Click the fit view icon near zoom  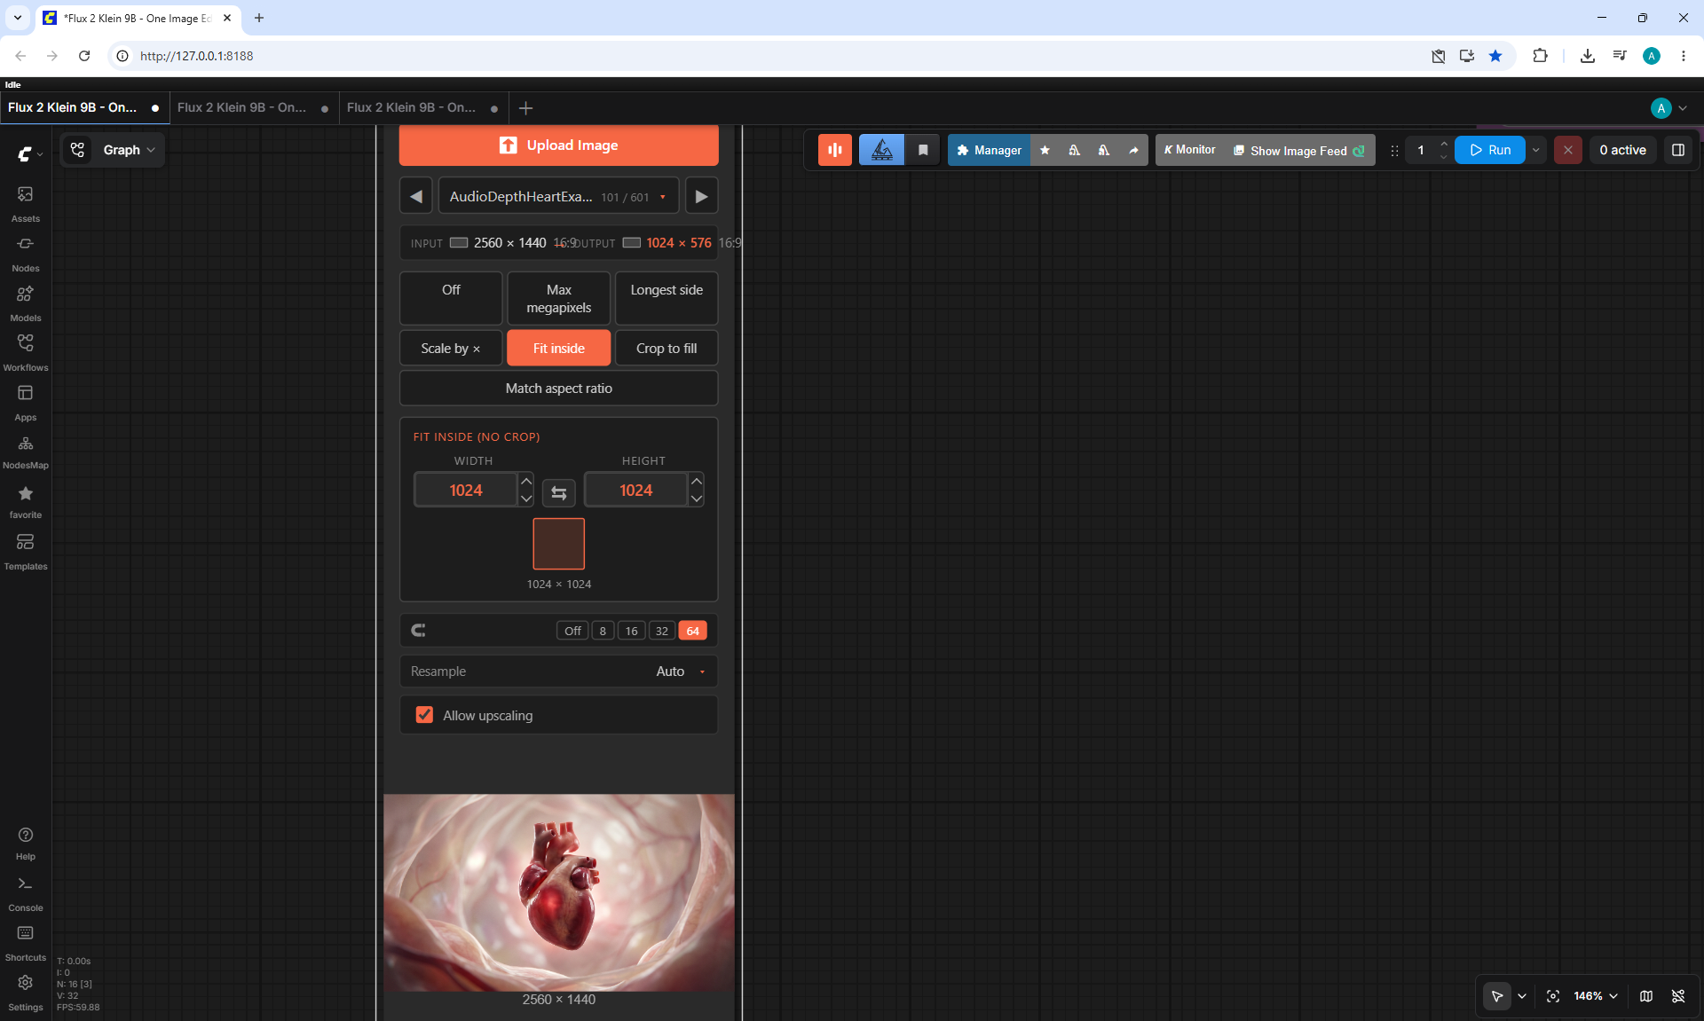click(x=1553, y=996)
